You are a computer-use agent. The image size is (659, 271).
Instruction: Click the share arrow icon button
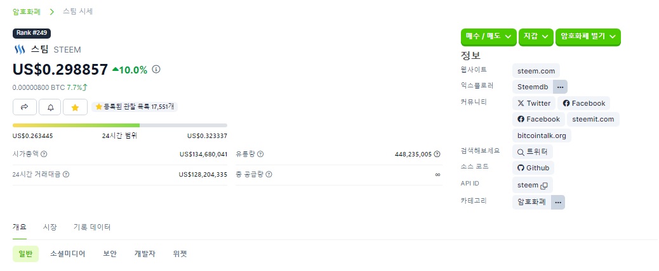point(25,107)
